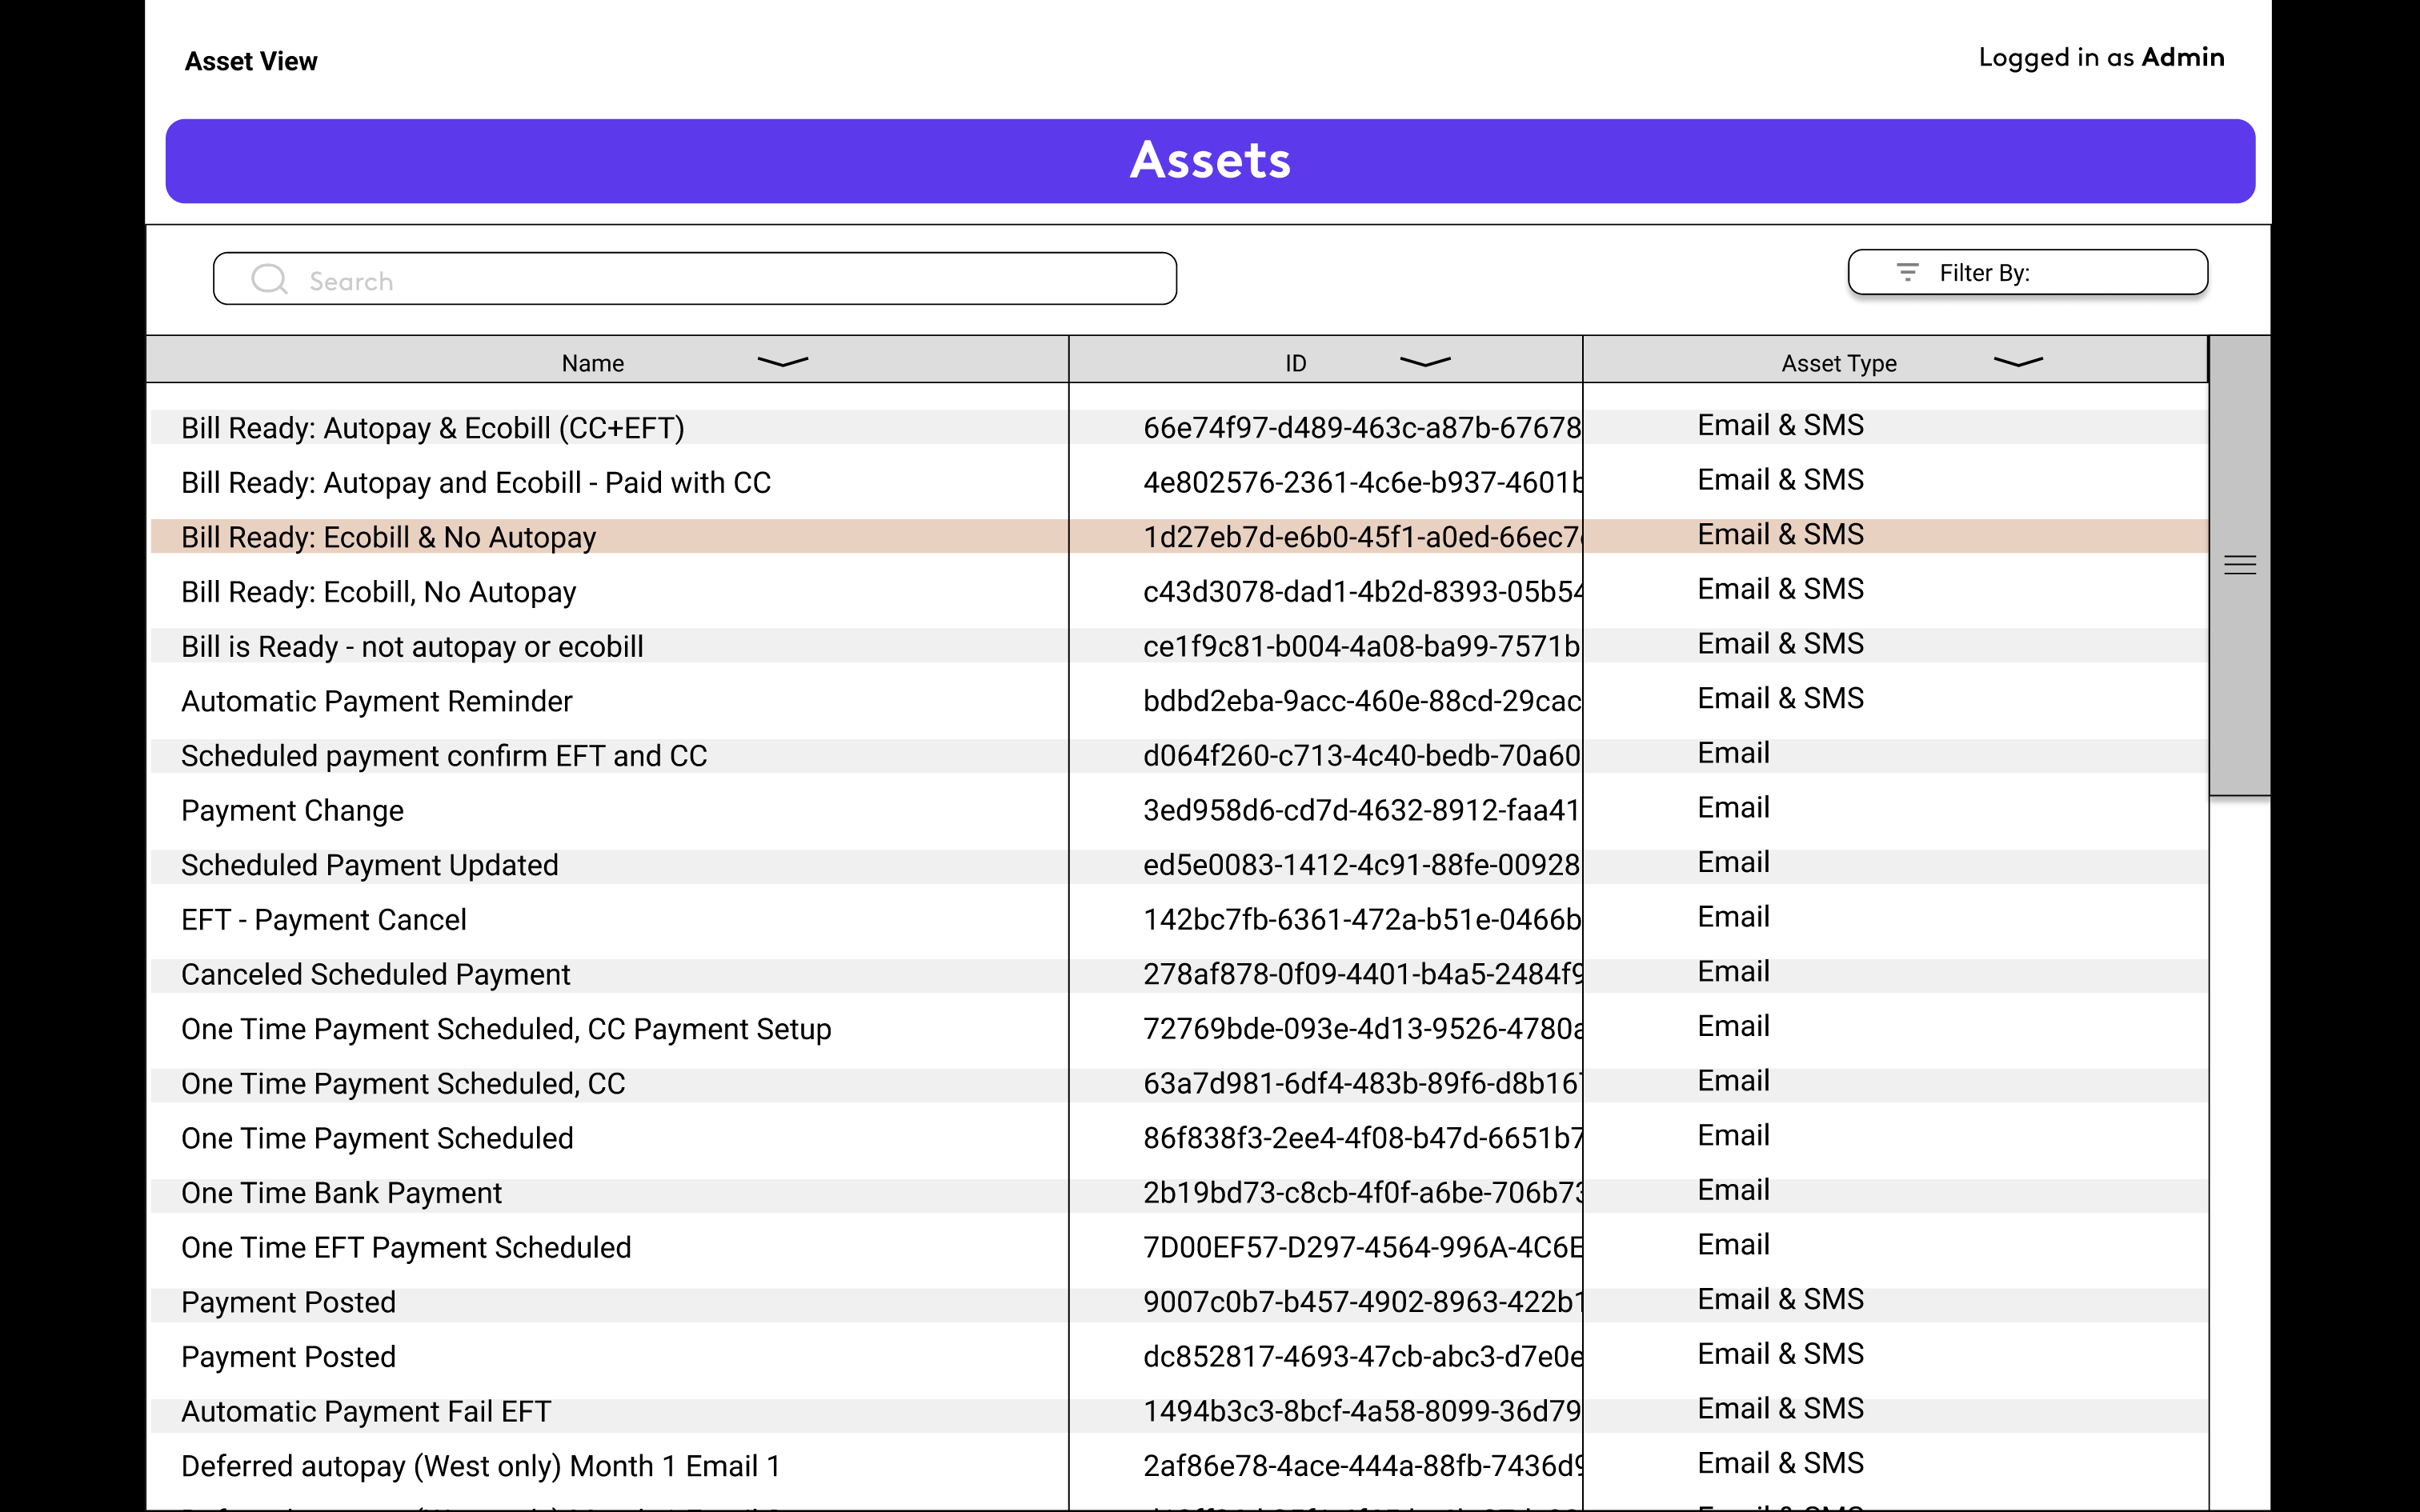
Task: Select the Name column header
Action: click(x=608, y=360)
